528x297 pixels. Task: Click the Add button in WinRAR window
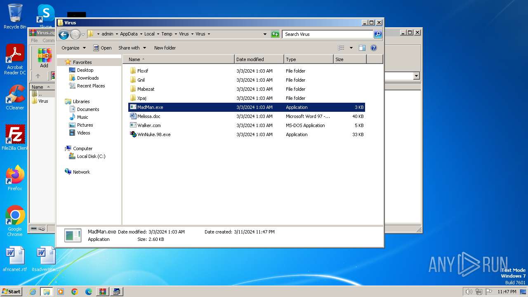tap(44, 58)
